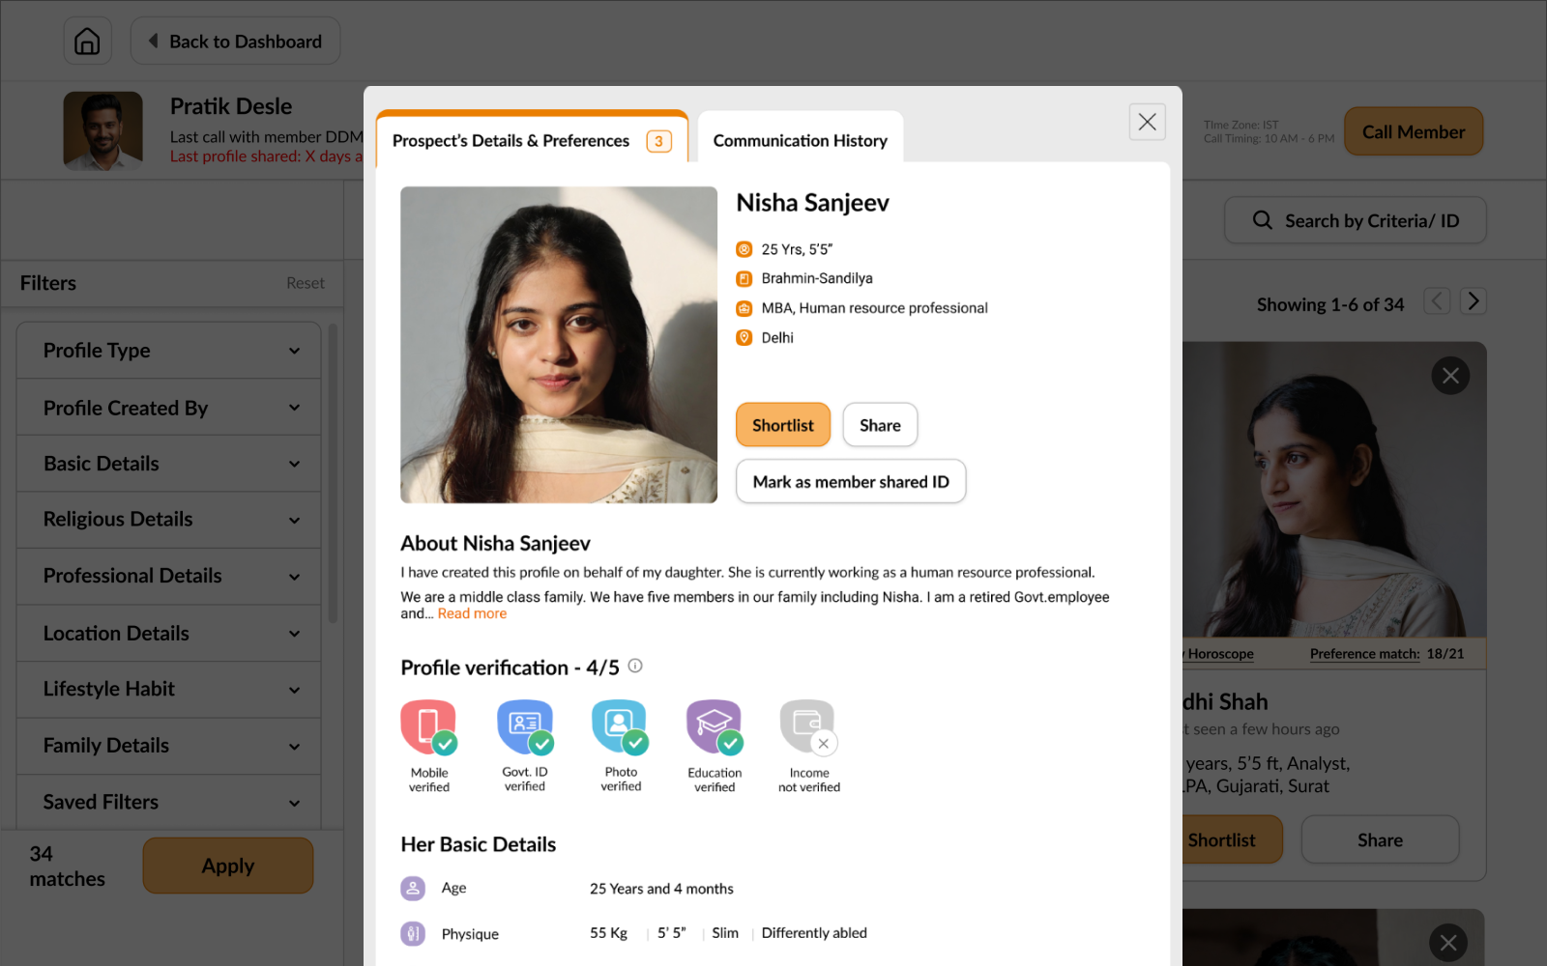Go to previous results page arrow
The width and height of the screenshot is (1547, 966).
pyautogui.click(x=1437, y=301)
